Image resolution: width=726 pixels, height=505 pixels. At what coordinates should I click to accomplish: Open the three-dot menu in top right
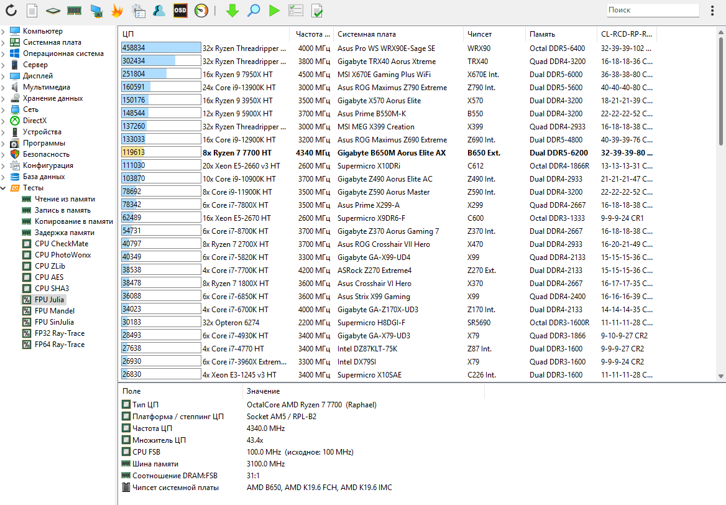tap(712, 10)
